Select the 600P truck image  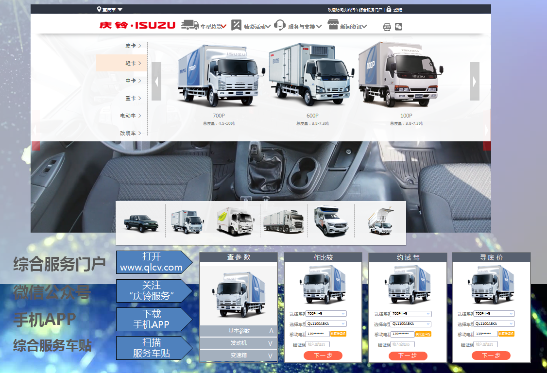click(x=311, y=74)
